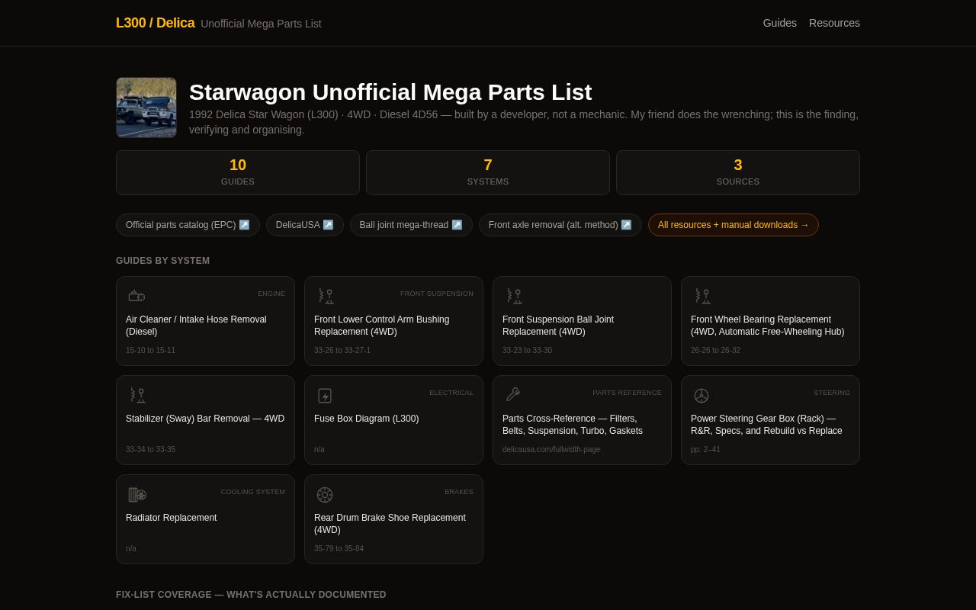The image size is (976, 610).
Task: Click the suspension icon on Front Wheel Bearing card
Action: tap(701, 296)
